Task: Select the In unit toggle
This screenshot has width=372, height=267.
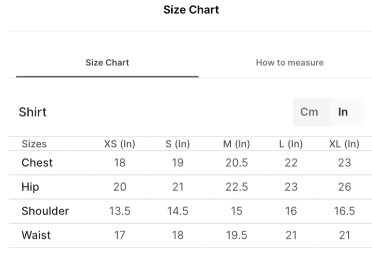Action: (343, 112)
